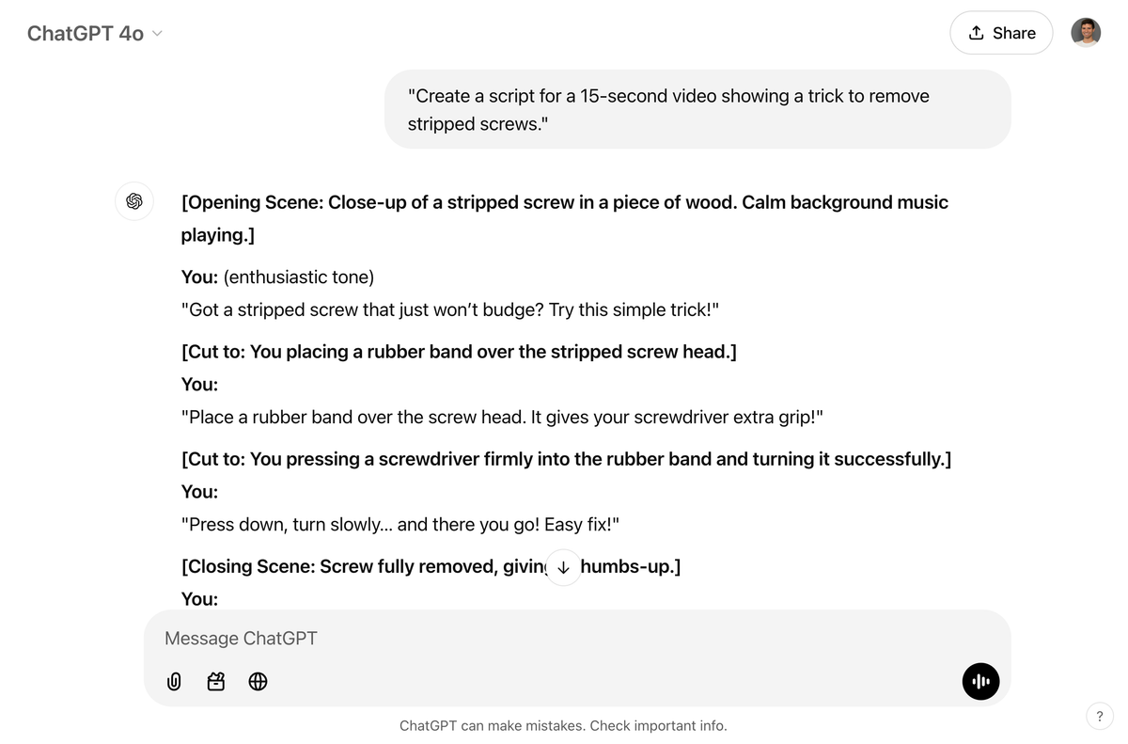
Task: Open the ChatGPT 4o model dropdown
Action: pyautogui.click(x=94, y=33)
